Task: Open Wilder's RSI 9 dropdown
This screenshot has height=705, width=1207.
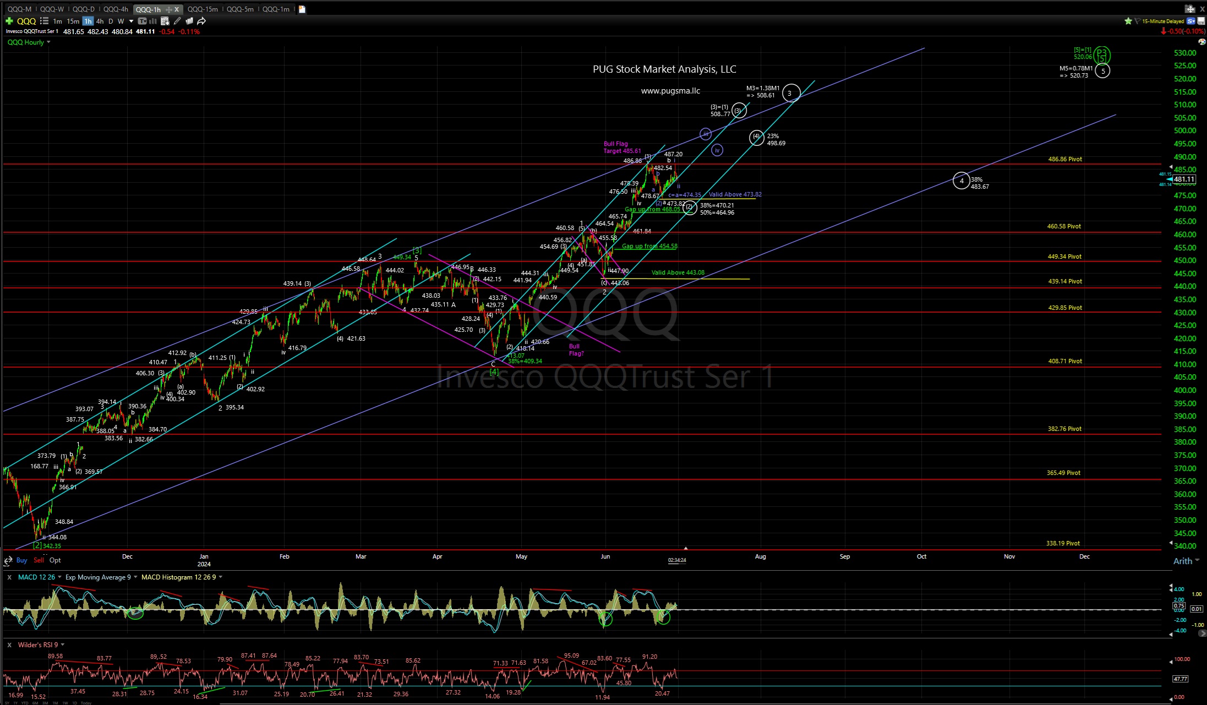Action: pyautogui.click(x=41, y=644)
